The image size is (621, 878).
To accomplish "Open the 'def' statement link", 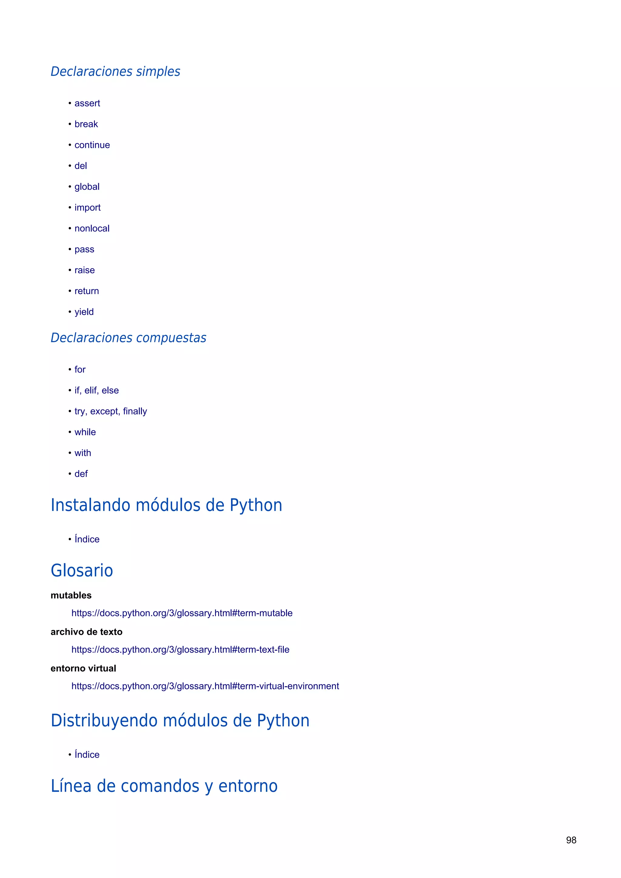I will pos(81,474).
